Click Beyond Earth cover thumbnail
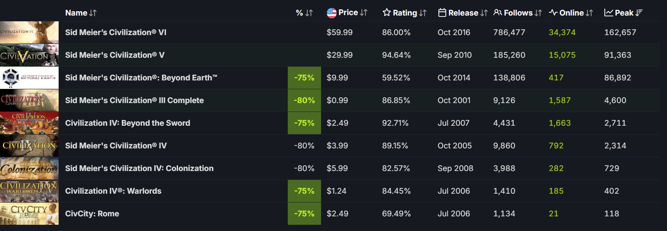The image size is (667, 231). coord(29,78)
